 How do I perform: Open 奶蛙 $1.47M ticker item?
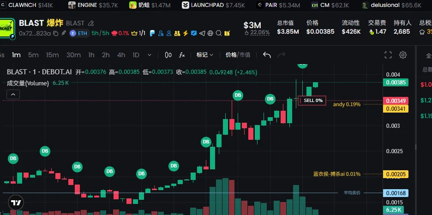(x=150, y=5)
